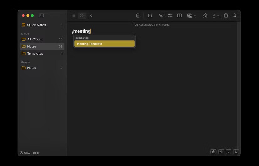
Task: Open search with the magnifying glass
Action: coord(235,15)
